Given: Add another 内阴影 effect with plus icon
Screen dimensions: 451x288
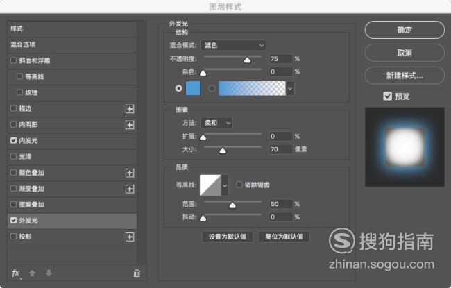Looking at the screenshot, I should (130, 125).
